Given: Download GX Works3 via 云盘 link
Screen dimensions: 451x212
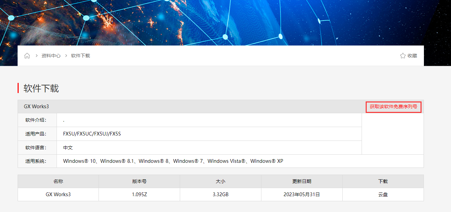Looking at the screenshot, I should (383, 194).
